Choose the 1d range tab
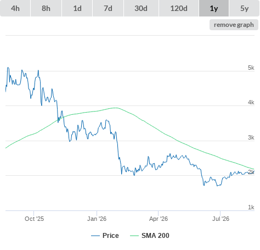 [x=77, y=8]
